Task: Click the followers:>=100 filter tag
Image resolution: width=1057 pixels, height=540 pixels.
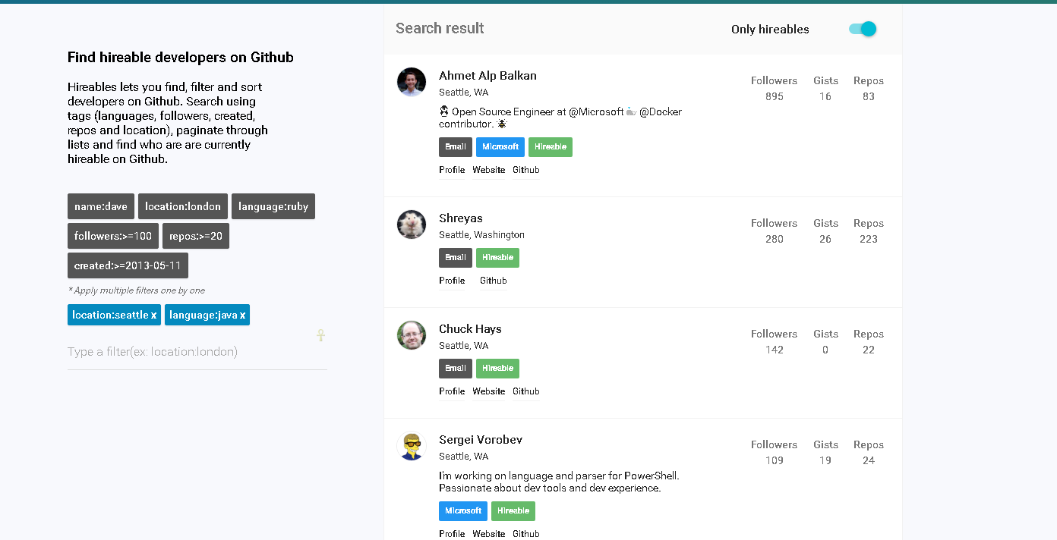Action: click(x=112, y=235)
